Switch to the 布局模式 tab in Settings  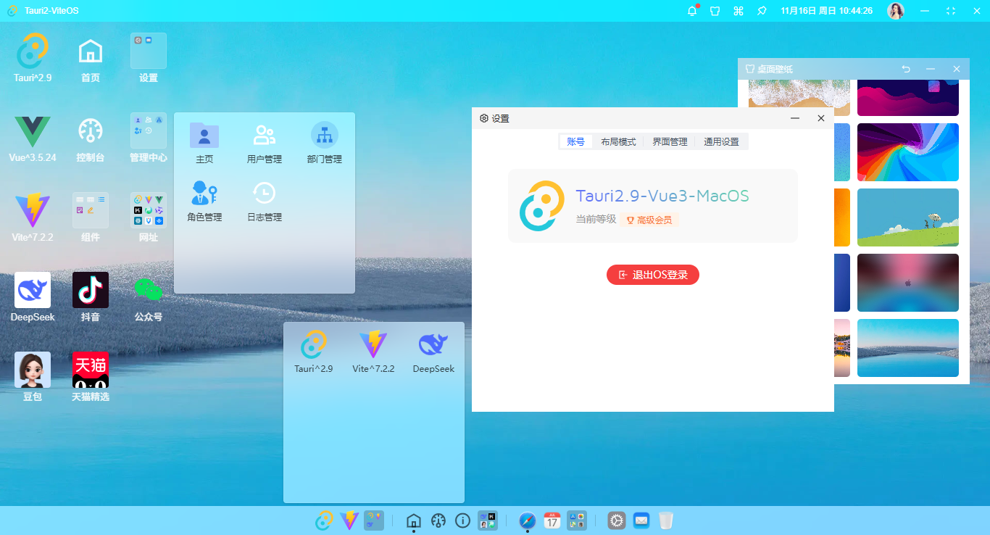(618, 141)
